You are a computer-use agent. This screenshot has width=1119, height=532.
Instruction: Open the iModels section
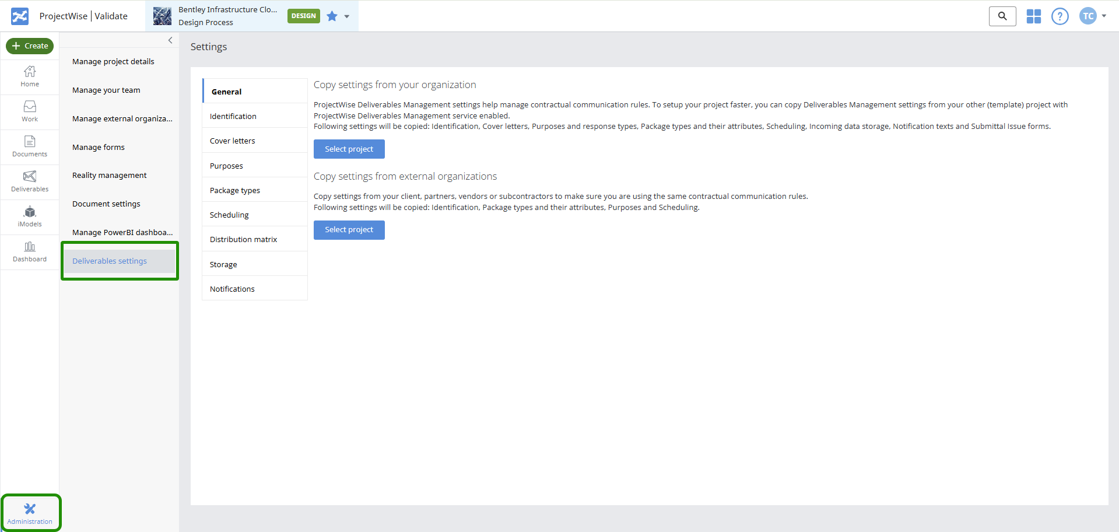(29, 216)
